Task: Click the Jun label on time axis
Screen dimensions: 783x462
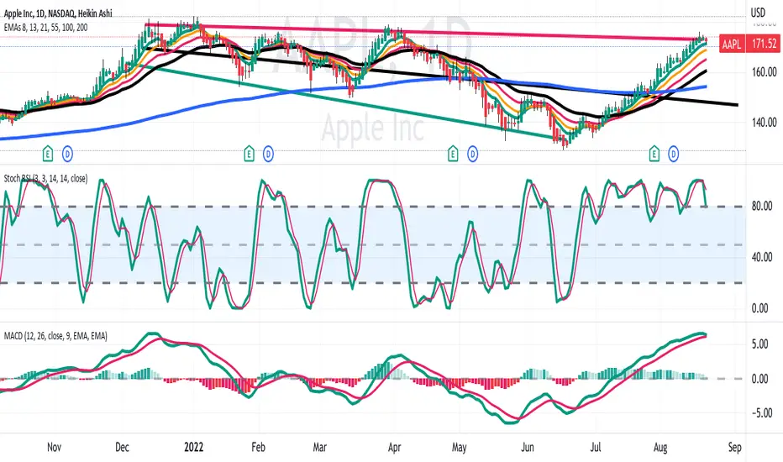Action: tap(528, 447)
